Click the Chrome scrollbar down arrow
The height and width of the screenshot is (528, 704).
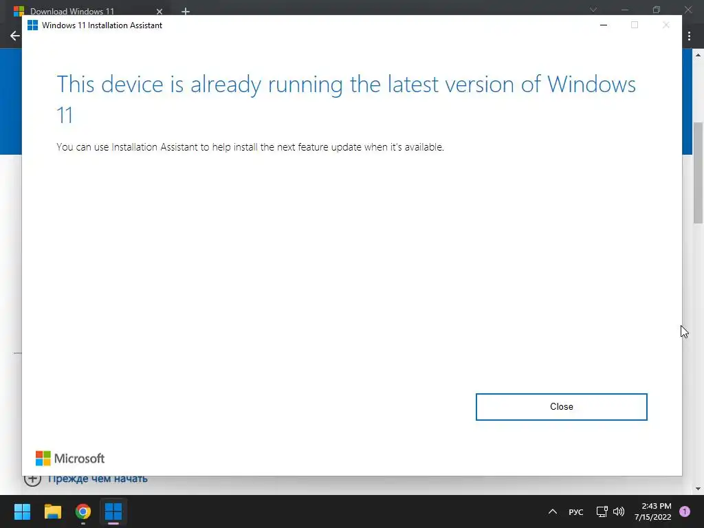click(x=698, y=489)
